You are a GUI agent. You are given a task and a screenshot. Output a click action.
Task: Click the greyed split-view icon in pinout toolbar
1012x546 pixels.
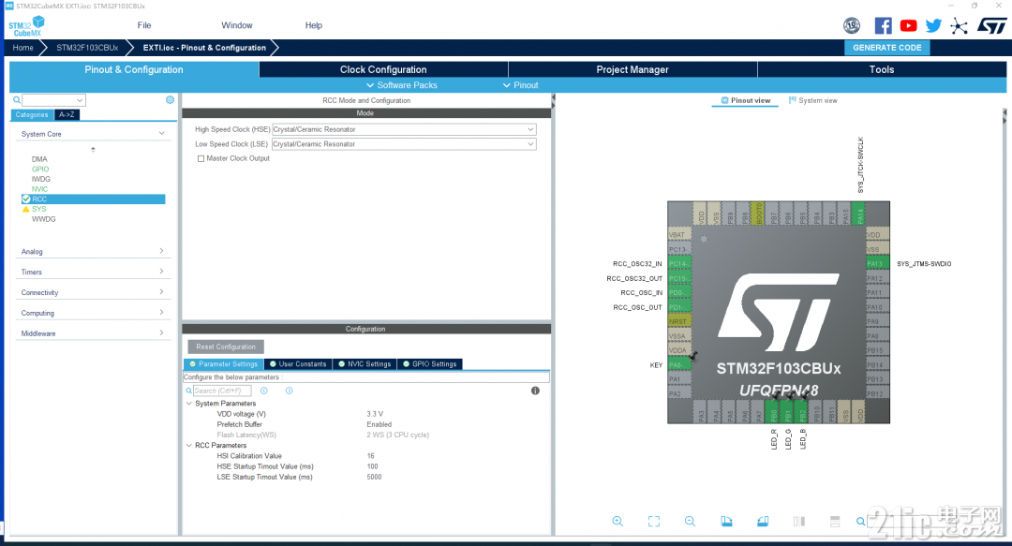799,522
